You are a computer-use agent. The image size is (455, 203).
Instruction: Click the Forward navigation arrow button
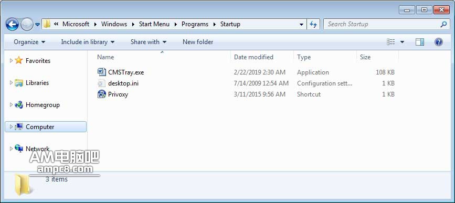click(27, 24)
